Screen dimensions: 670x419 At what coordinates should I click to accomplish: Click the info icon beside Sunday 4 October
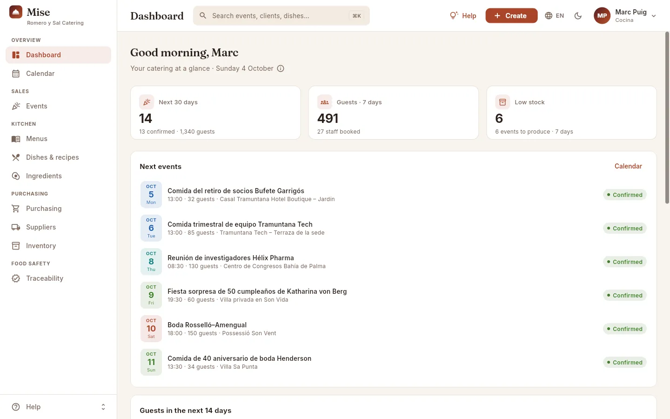click(x=281, y=68)
